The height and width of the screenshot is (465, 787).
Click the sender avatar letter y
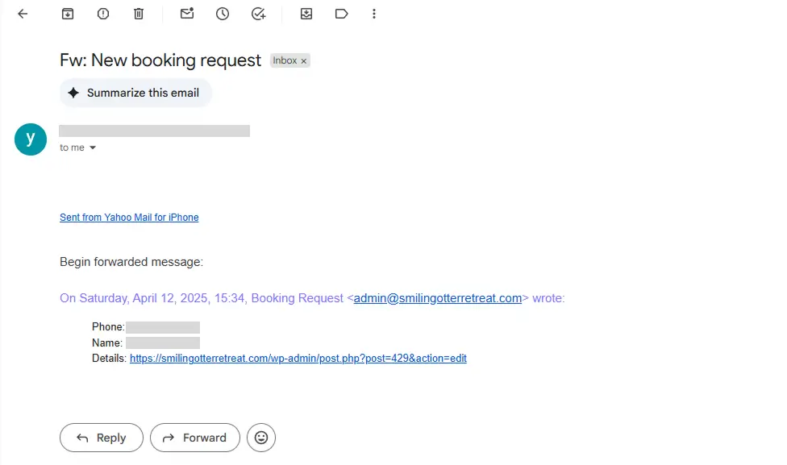[31, 139]
